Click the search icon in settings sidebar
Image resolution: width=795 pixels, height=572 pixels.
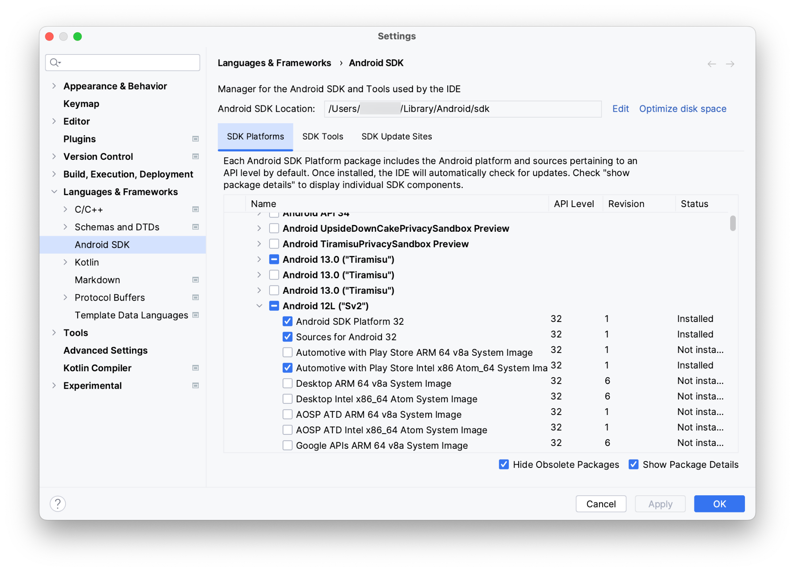pos(56,62)
